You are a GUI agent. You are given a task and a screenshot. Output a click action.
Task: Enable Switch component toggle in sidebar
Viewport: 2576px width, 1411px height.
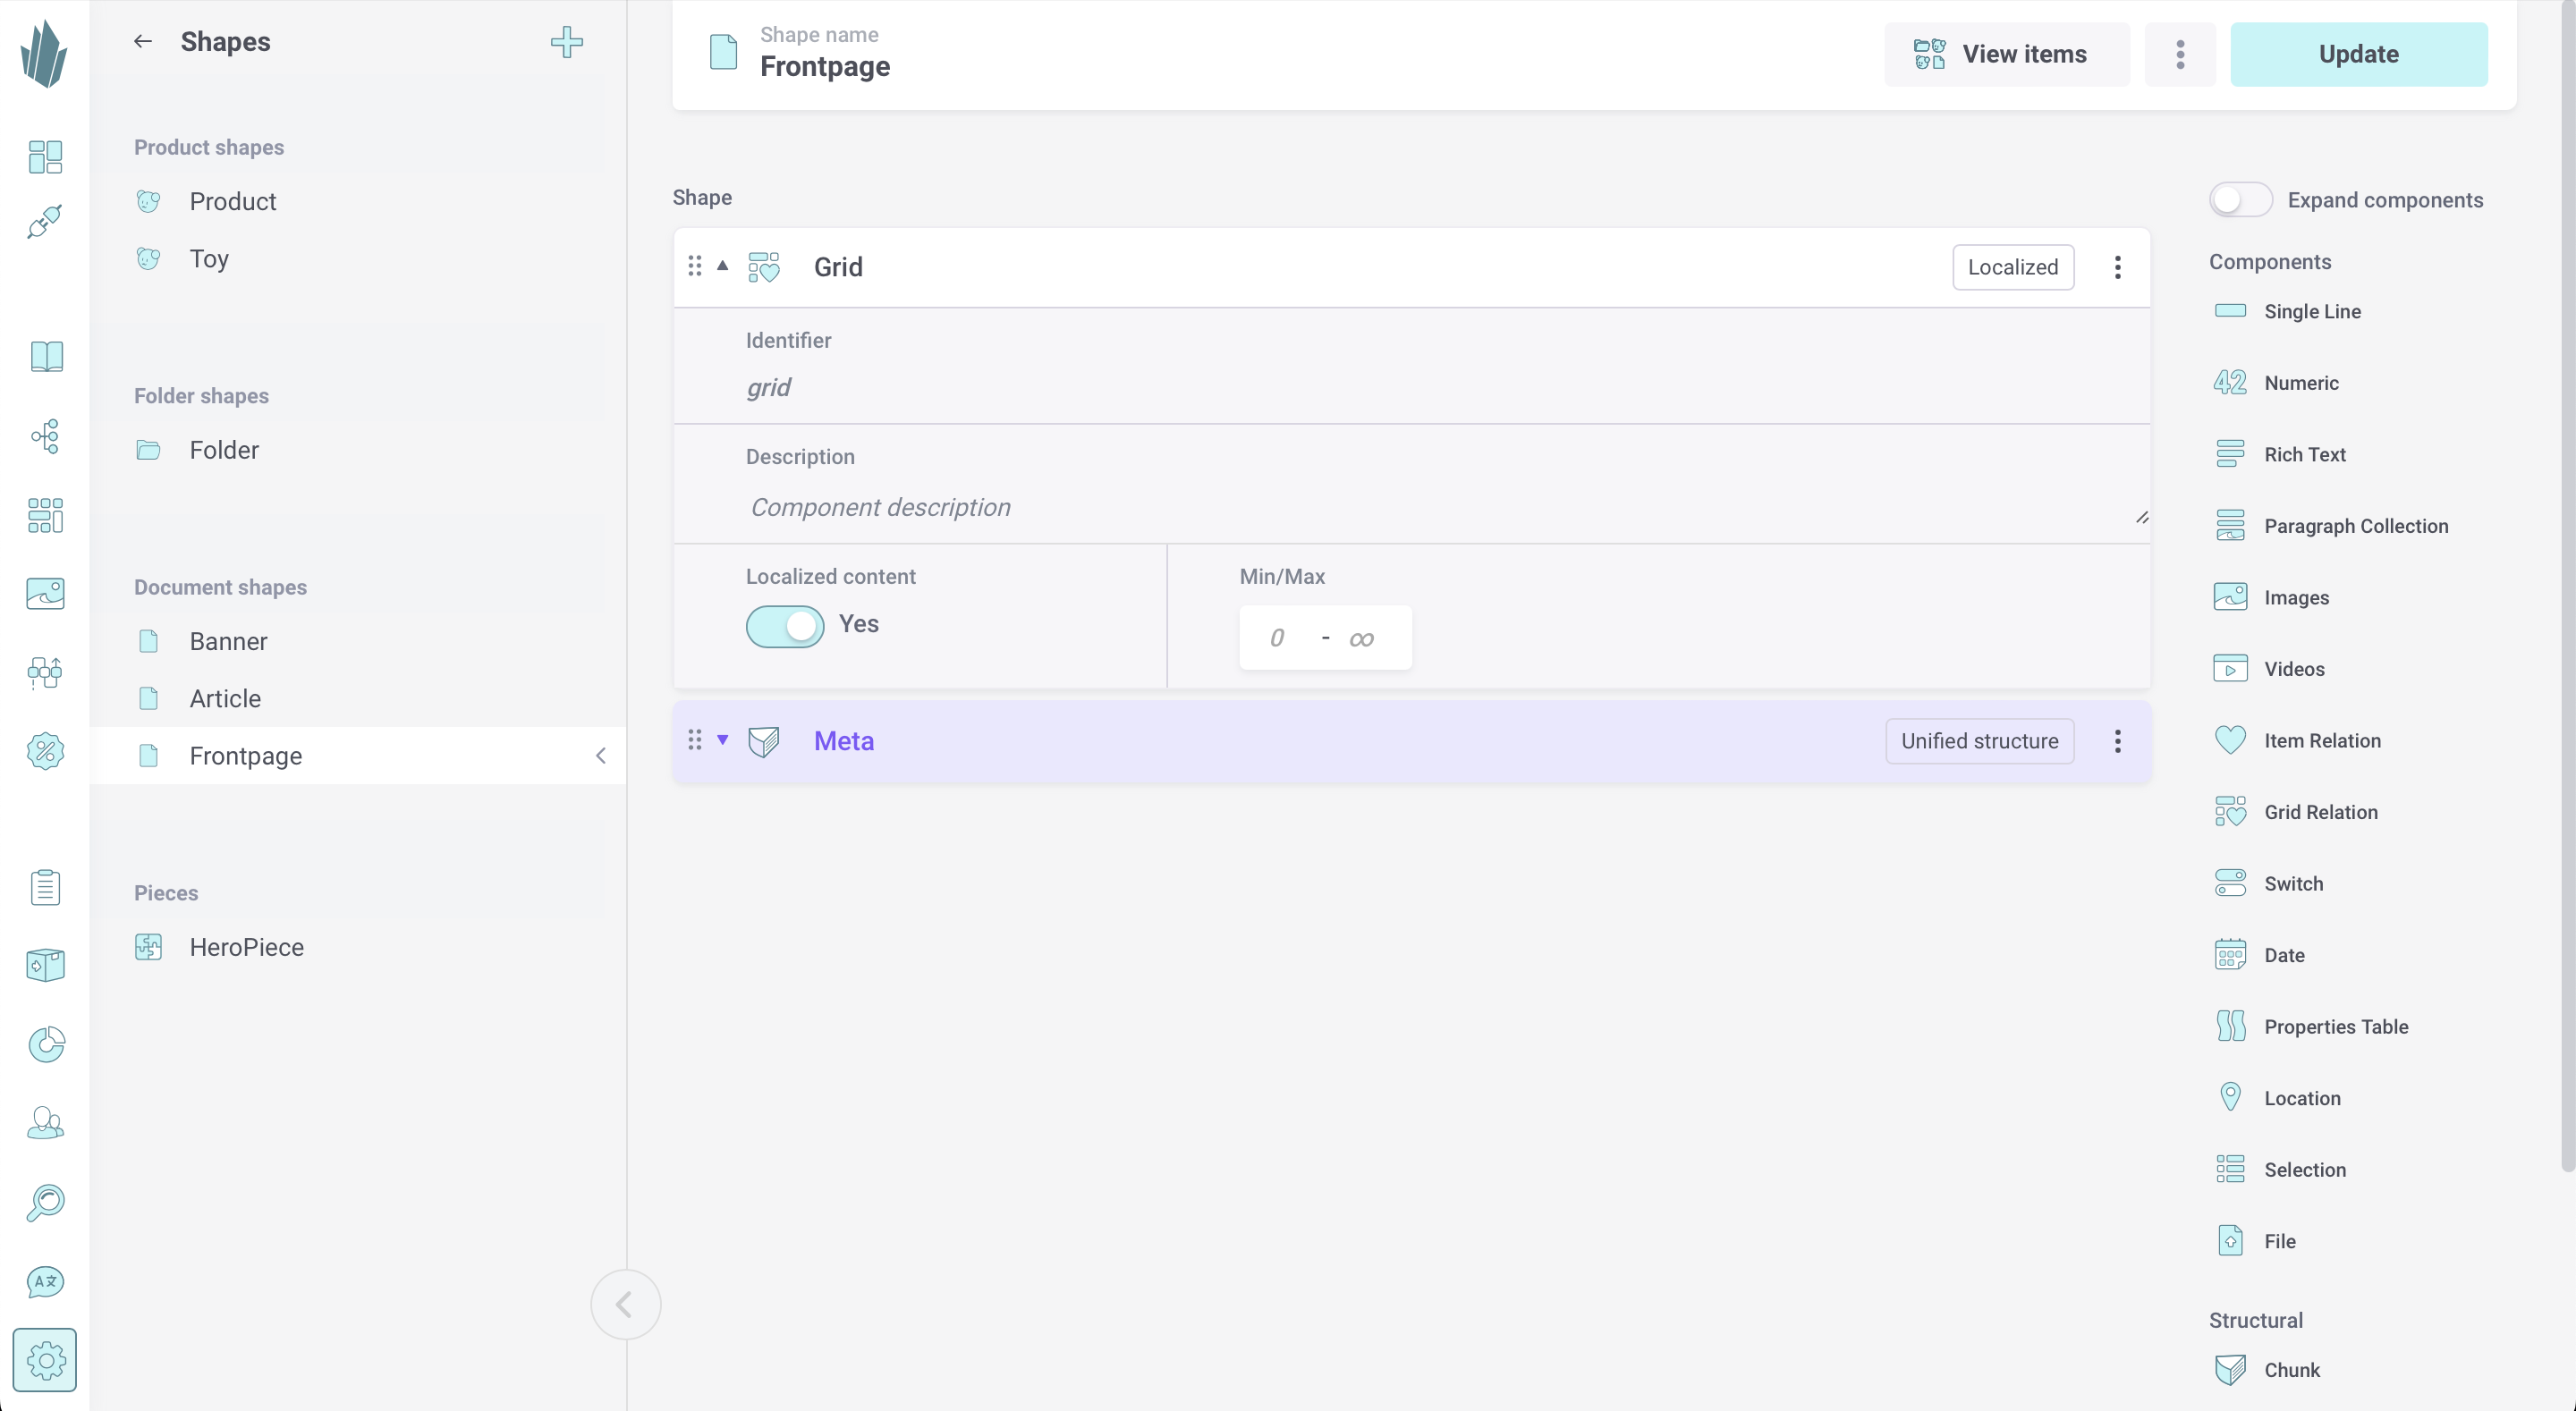coord(2230,883)
